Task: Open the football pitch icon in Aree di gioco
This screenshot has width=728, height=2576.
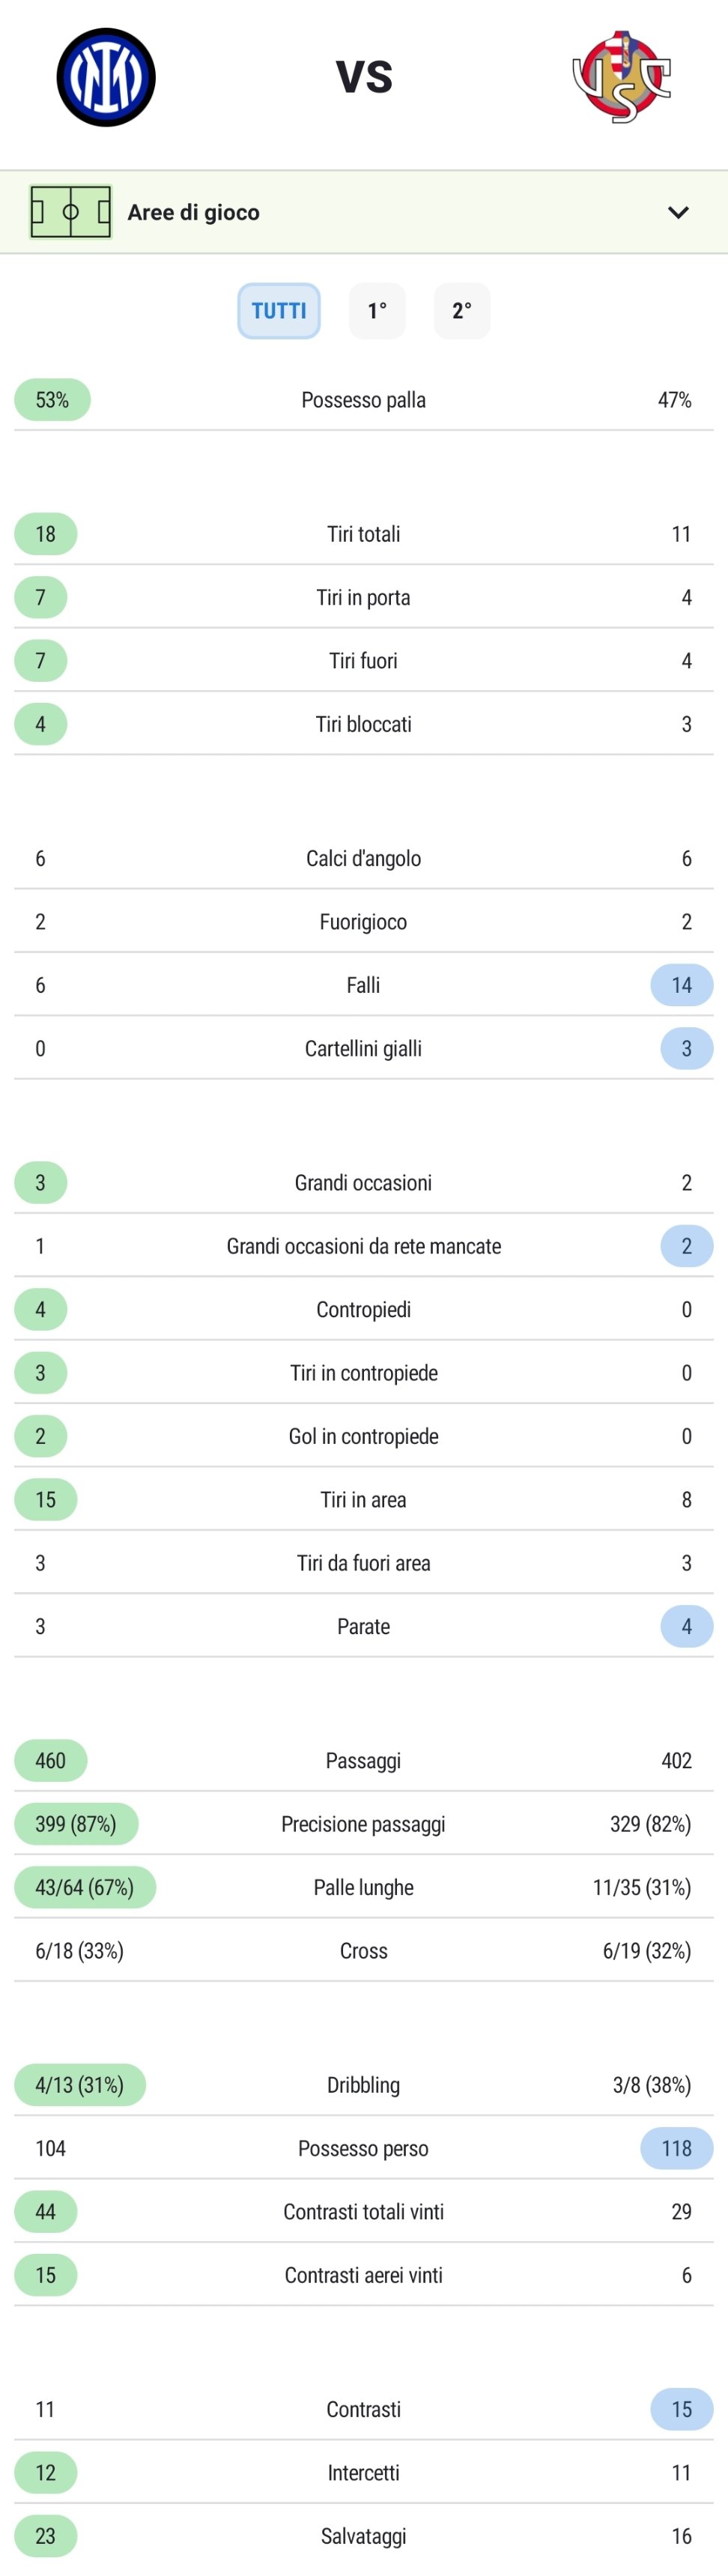Action: coord(71,212)
